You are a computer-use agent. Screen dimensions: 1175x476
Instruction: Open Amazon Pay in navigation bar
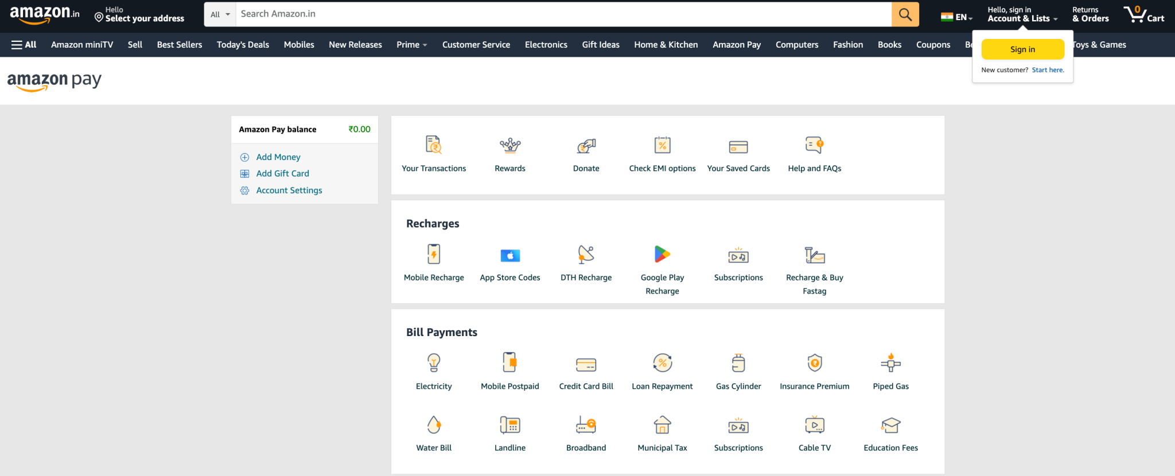(x=737, y=45)
